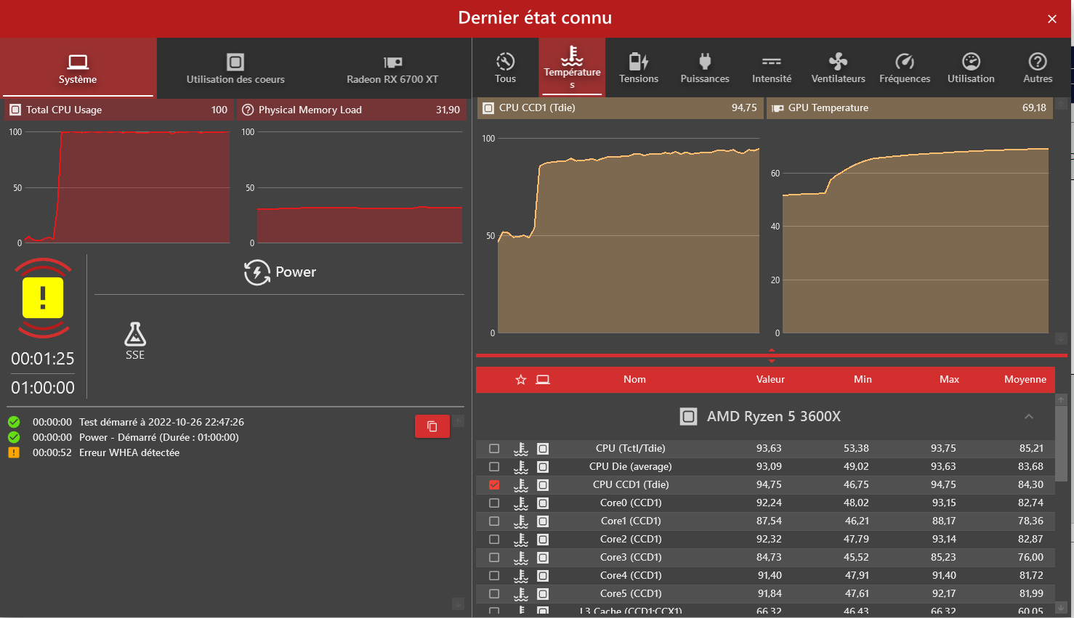Tick the CPU Die (average) checkbox
Image resolution: width=1074 pixels, height=618 pixels.
coord(494,467)
